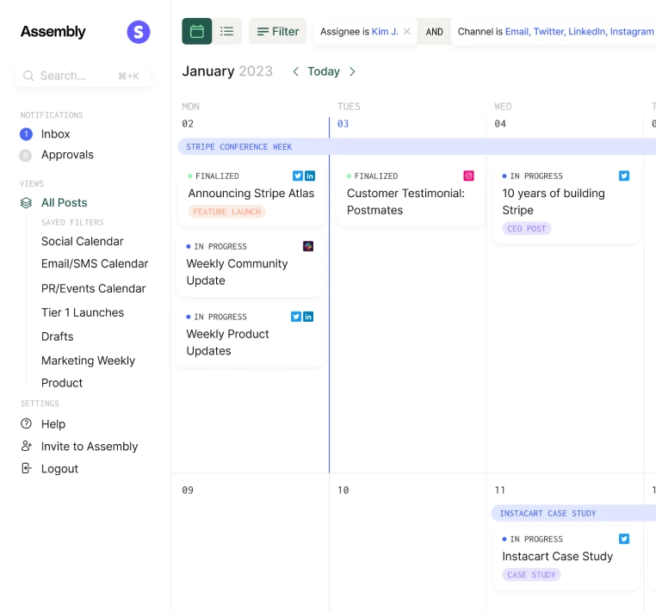
Task: Switch to list view icon
Action: click(226, 31)
